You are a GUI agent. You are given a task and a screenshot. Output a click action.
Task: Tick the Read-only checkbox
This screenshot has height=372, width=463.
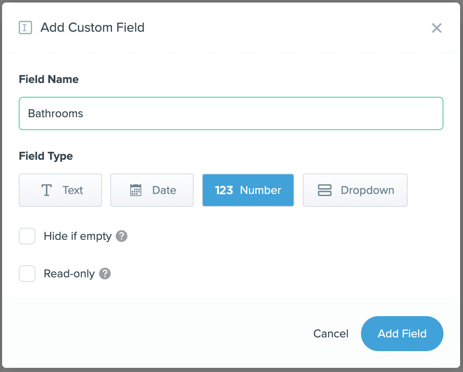coord(27,274)
